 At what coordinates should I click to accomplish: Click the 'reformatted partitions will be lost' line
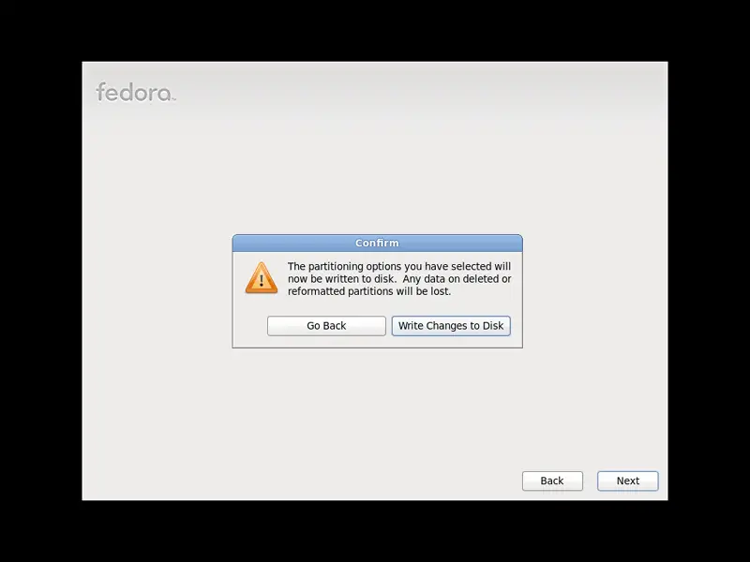(369, 291)
